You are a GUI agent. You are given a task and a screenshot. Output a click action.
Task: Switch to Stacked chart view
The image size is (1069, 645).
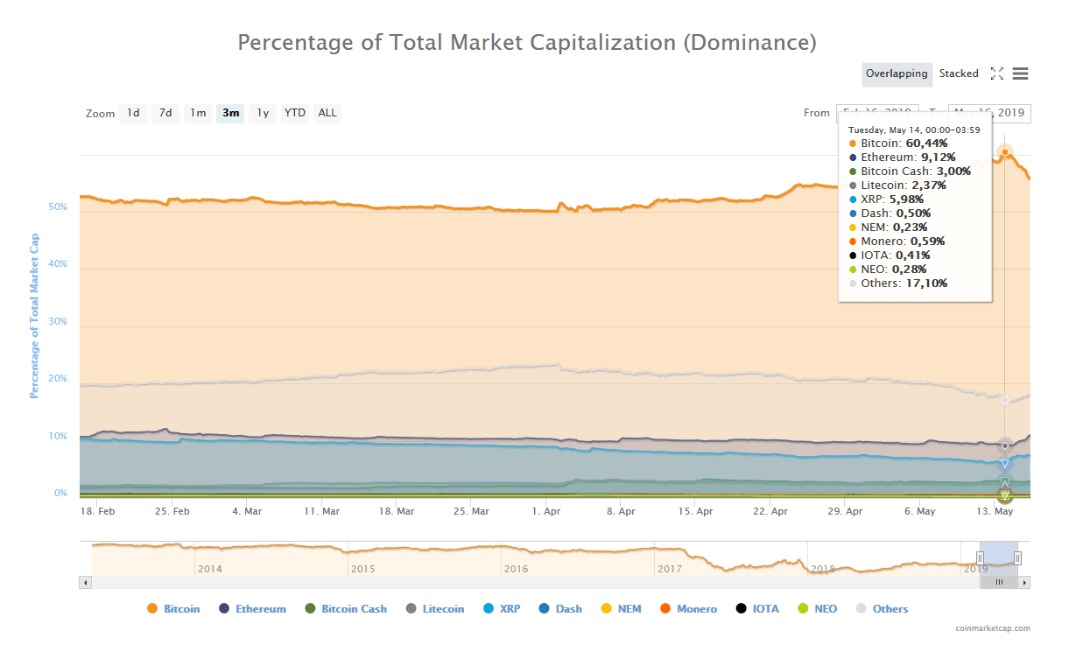959,74
